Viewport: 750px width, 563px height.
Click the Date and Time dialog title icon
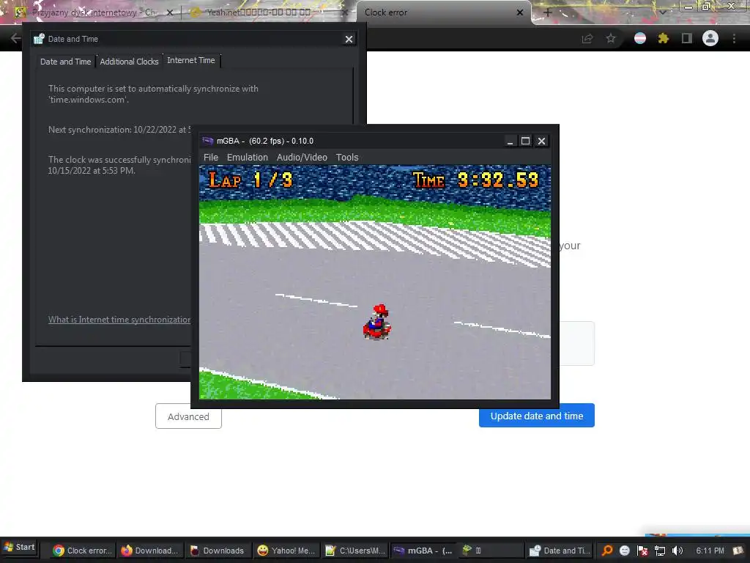(39, 39)
